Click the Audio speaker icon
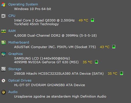 [x=3, y=92]
